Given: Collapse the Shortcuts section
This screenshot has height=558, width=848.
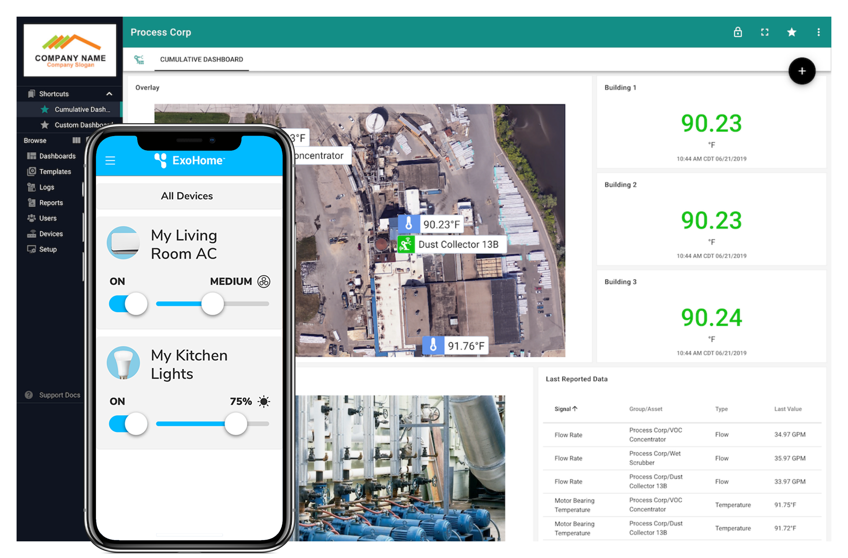Looking at the screenshot, I should 109,94.
